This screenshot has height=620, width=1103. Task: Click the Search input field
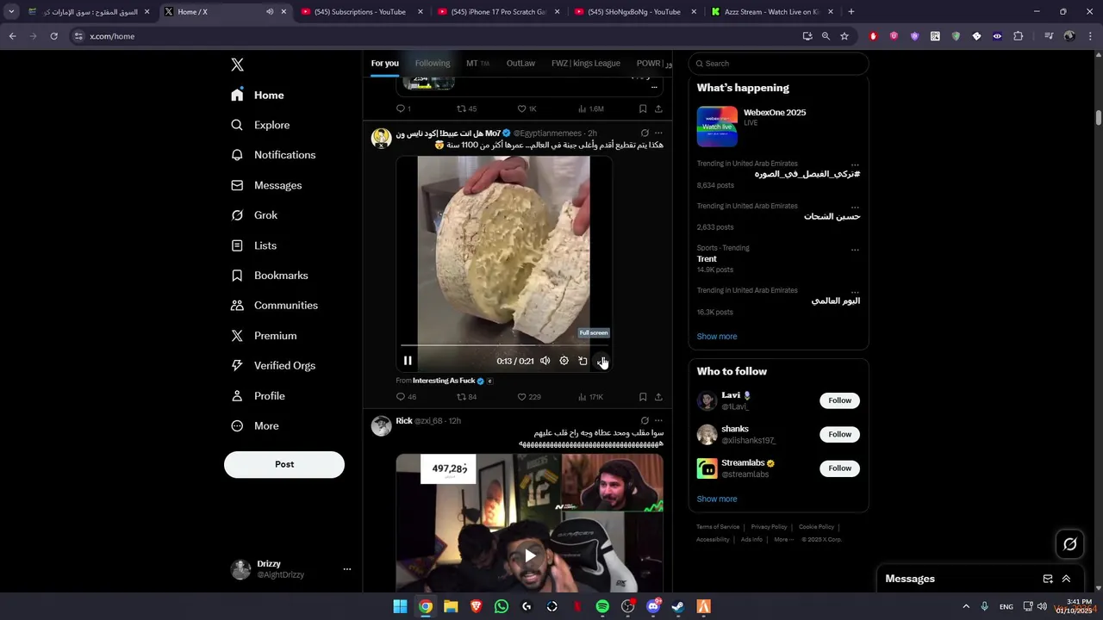click(x=778, y=64)
